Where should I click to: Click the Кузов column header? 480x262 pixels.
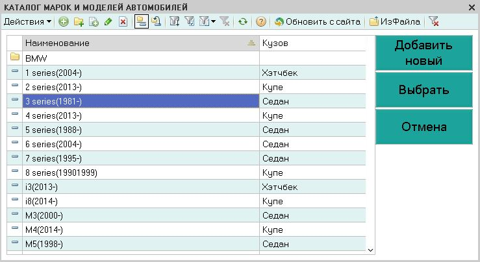pyautogui.click(x=312, y=43)
